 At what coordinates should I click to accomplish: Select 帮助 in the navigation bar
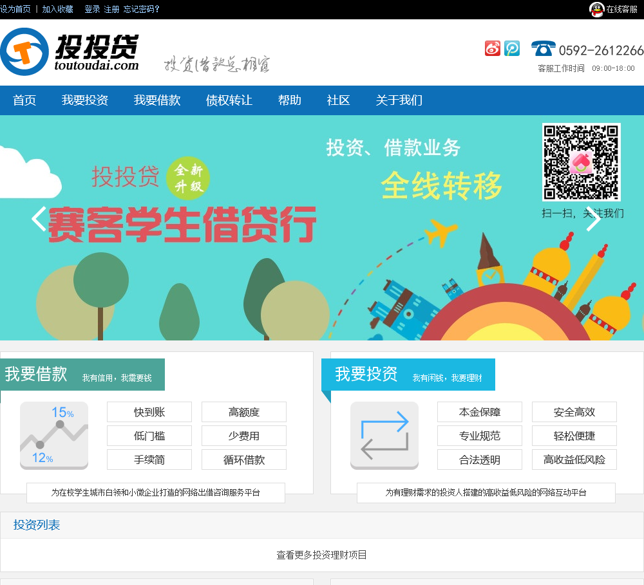click(x=290, y=100)
